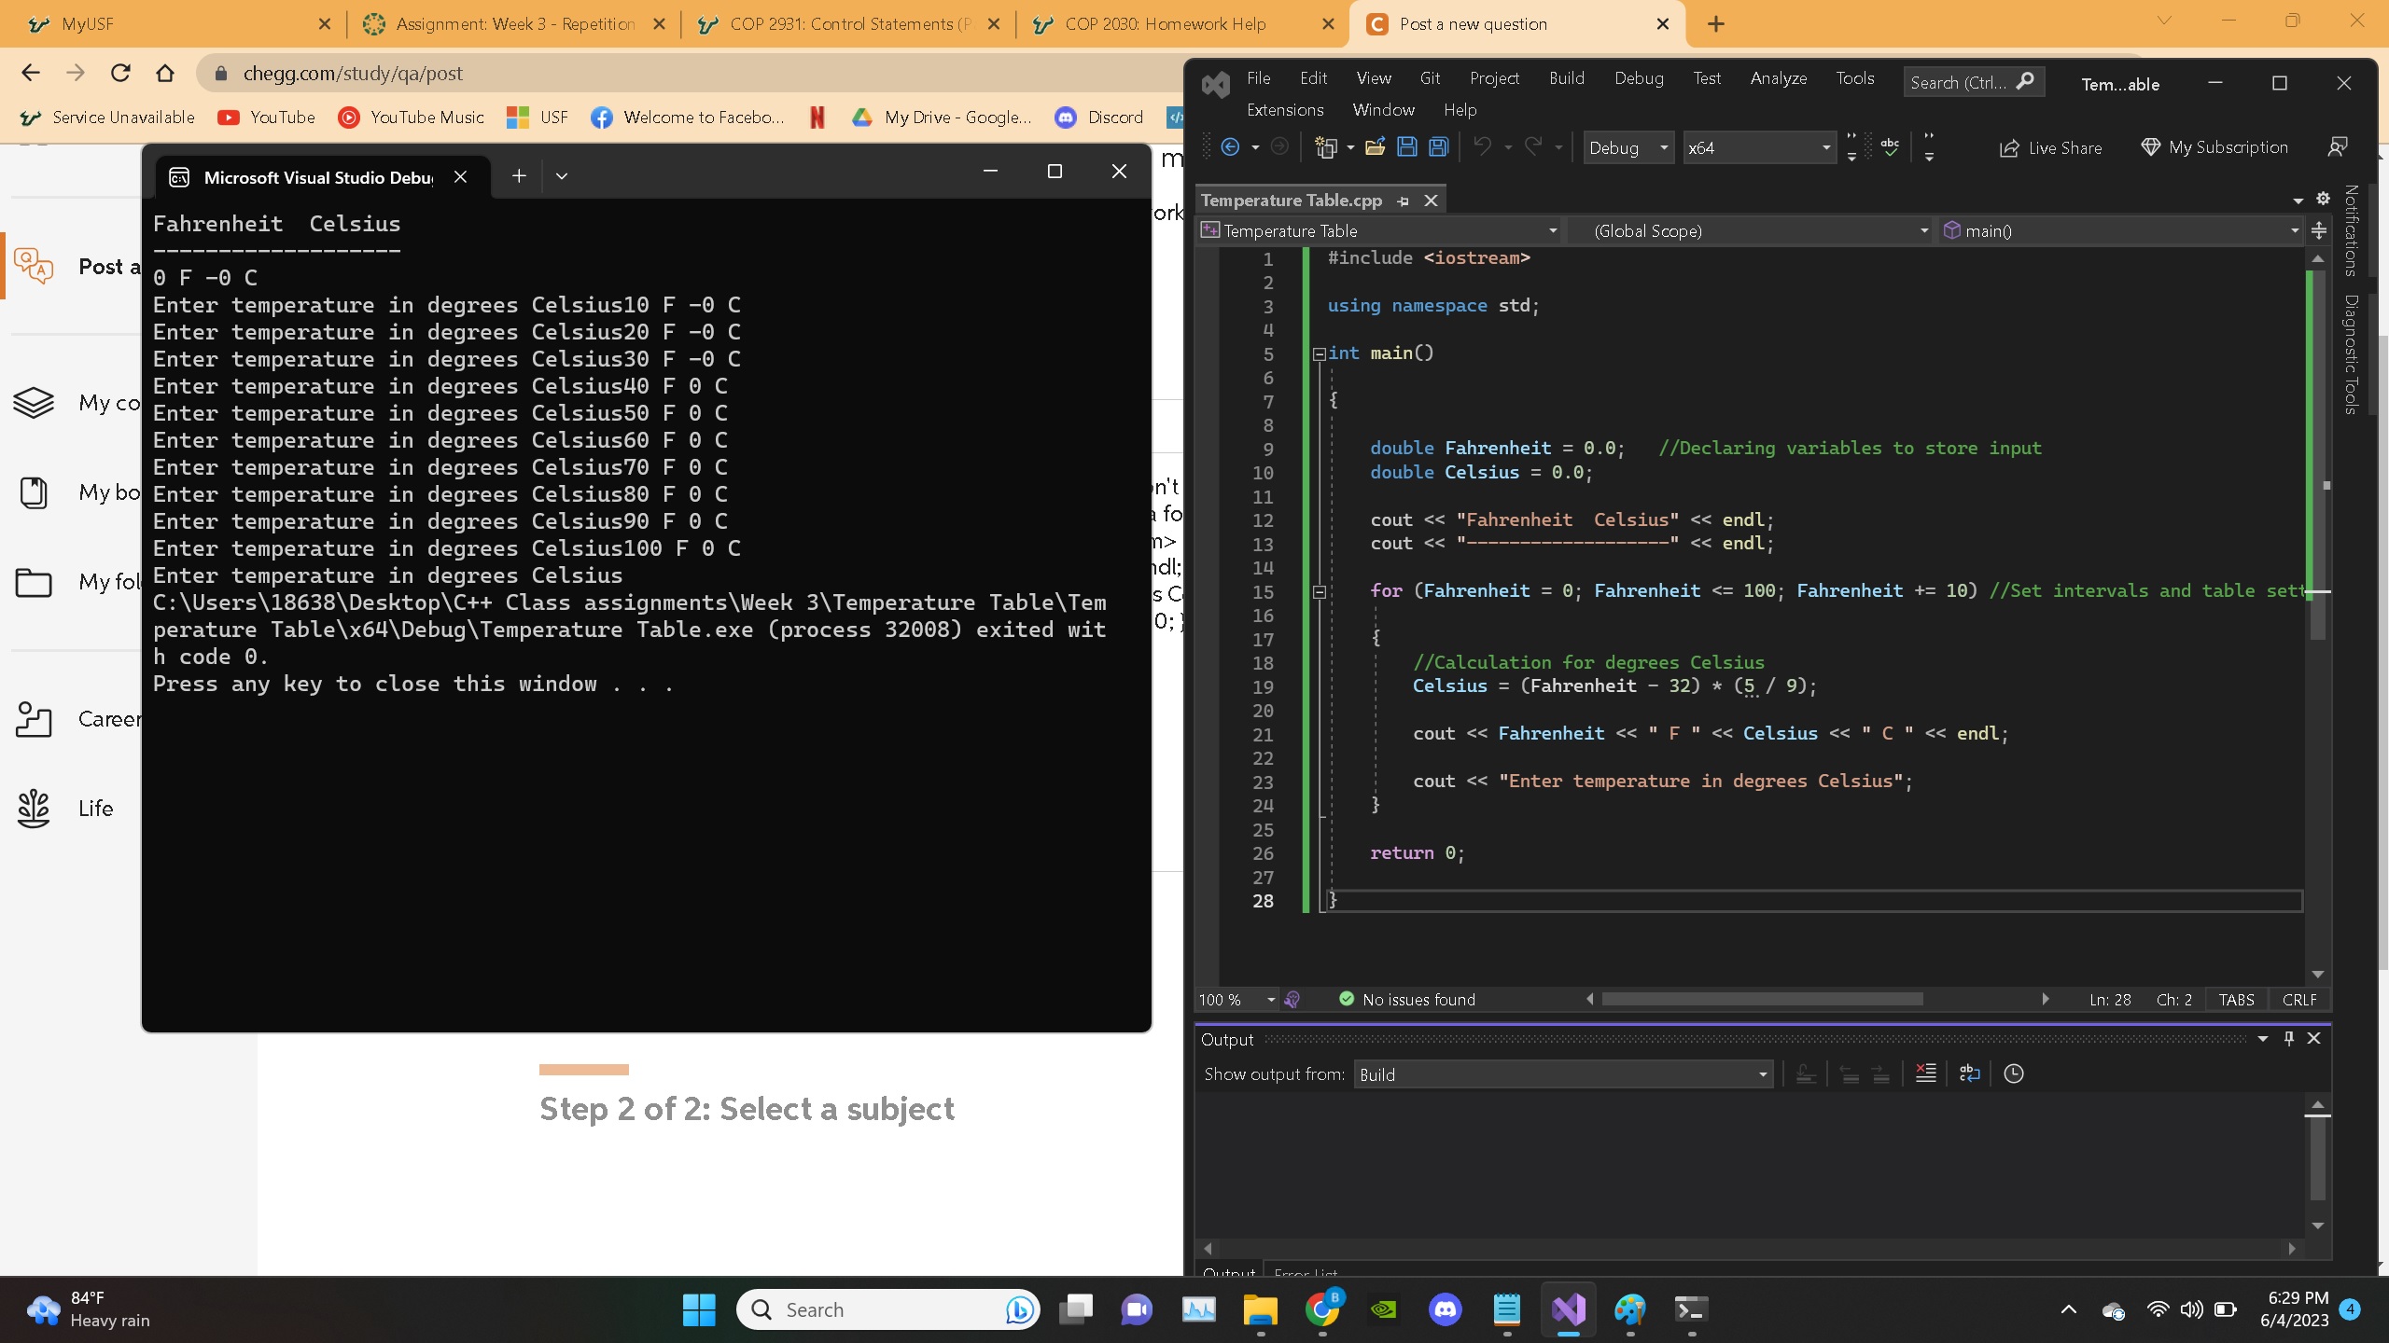Click the Undo icon in toolbar
The height and width of the screenshot is (1343, 2389).
(1484, 147)
